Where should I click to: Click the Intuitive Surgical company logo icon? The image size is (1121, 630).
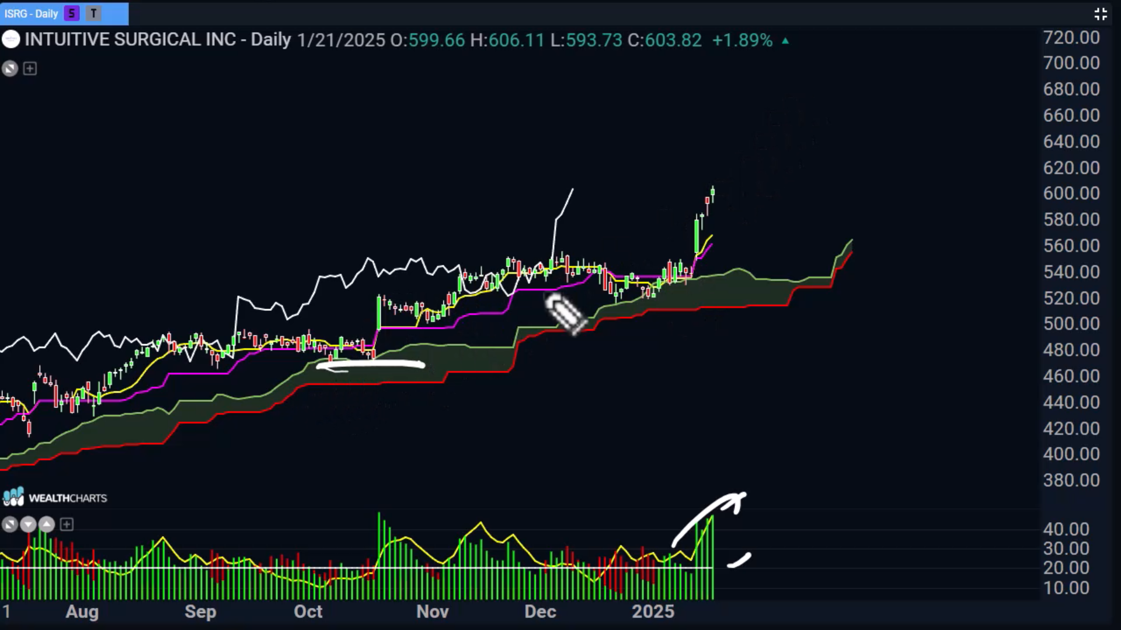click(11, 40)
